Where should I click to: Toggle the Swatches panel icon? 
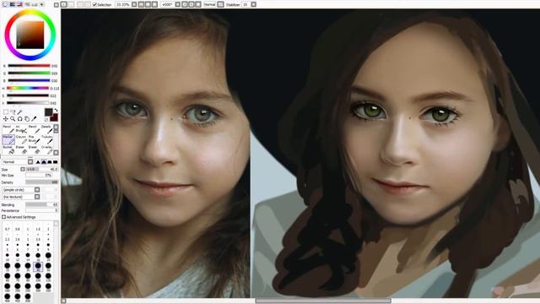tap(35, 4)
